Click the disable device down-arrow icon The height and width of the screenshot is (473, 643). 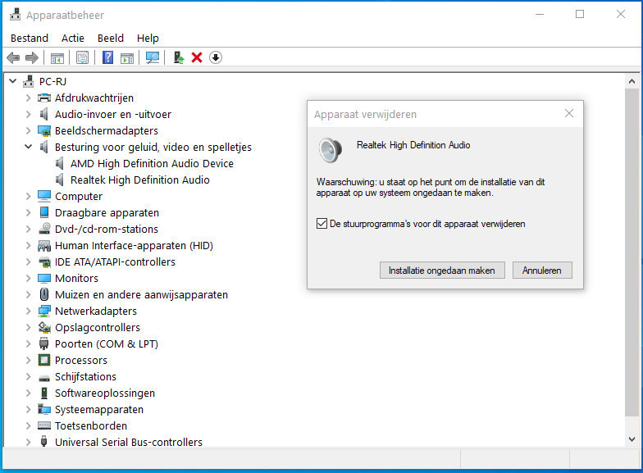(x=216, y=57)
